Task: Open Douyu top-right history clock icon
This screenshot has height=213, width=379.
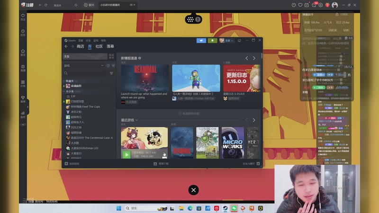Action: (x=294, y=5)
